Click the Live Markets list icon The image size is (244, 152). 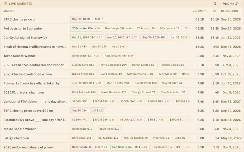5,4
